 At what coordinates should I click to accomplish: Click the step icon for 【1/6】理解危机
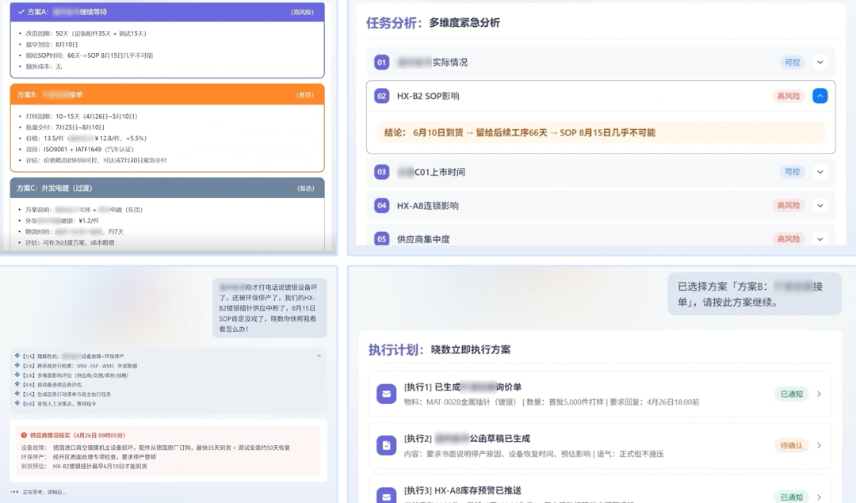[17, 356]
